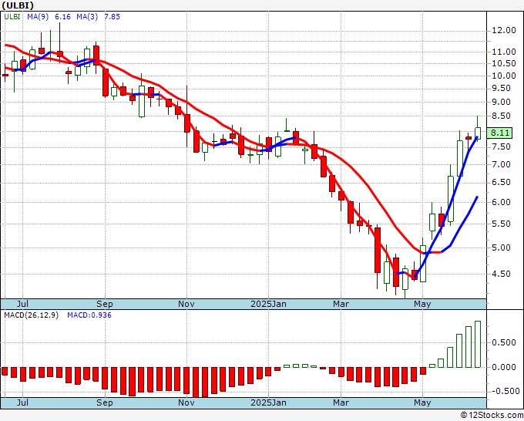Screen dimensions: 524x421
Task: Click the current price tag 8.11
Action: (x=499, y=133)
